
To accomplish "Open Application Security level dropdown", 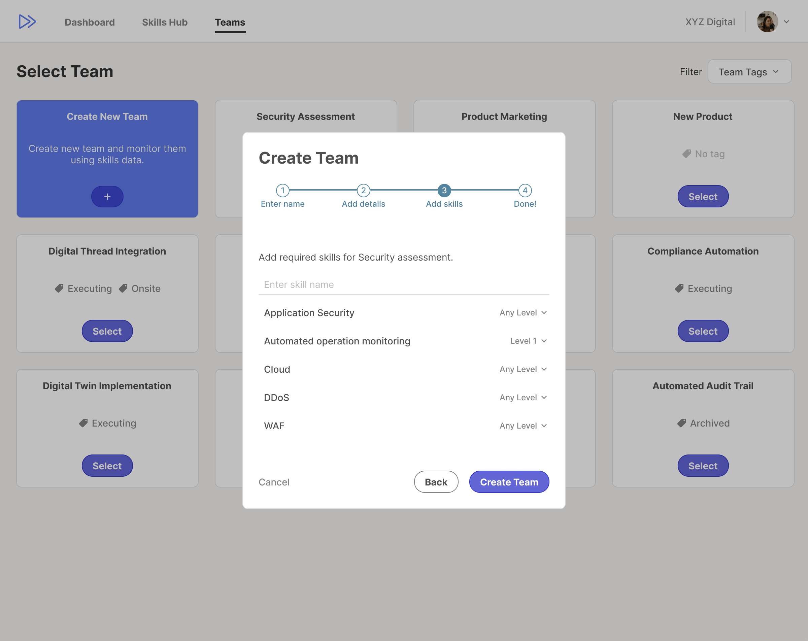I will tap(523, 313).
